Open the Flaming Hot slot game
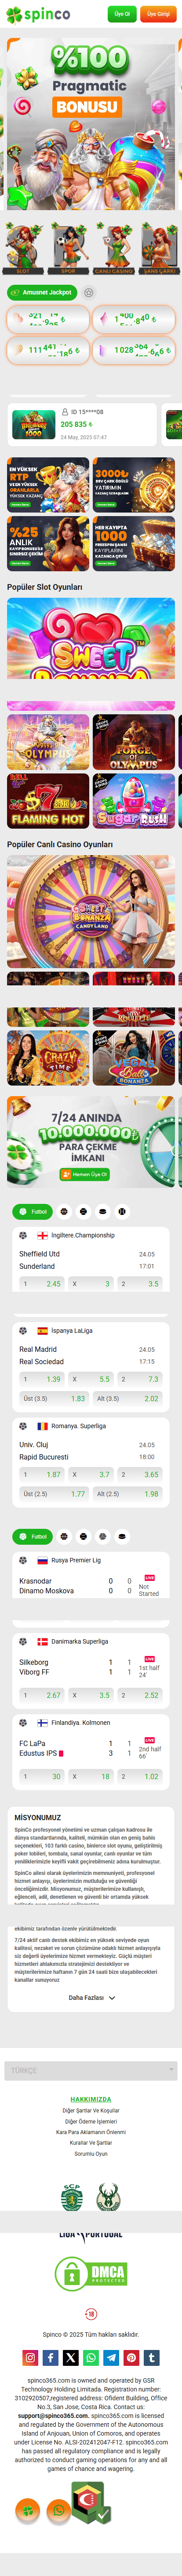Screen dimensions: 182x2576 coord(48,801)
